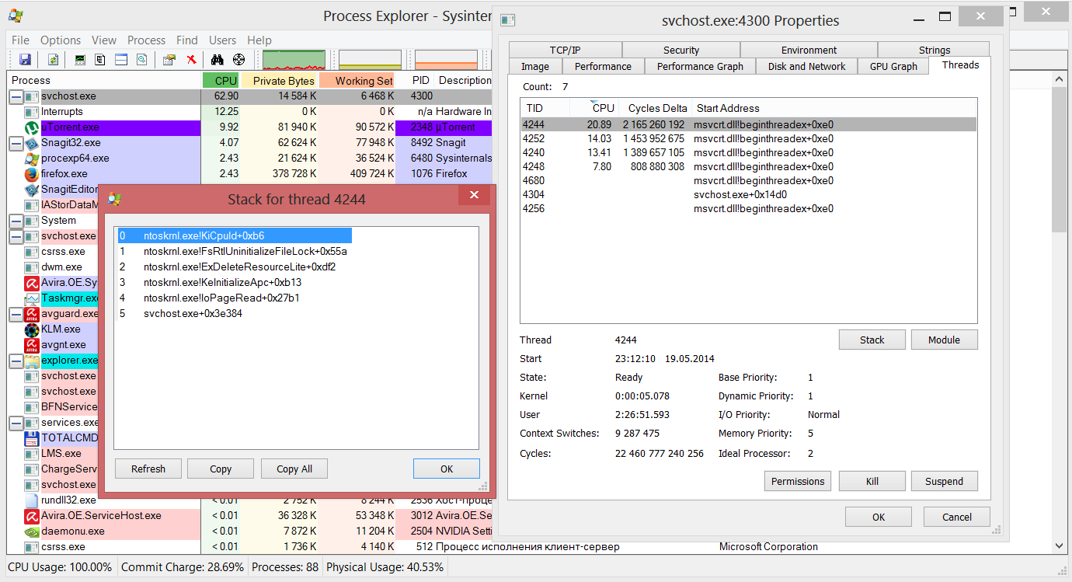Click the firefox.exe process icon
The image size is (1072, 582).
31,174
